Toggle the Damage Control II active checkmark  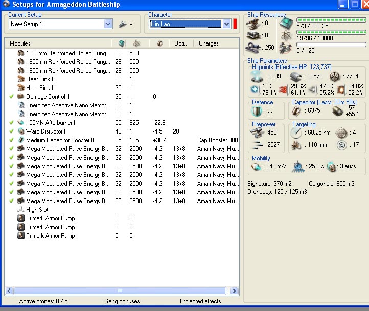(11, 96)
